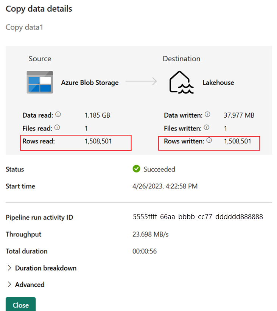
Task: Click the Rows written value 1,508,501
Action: click(238, 141)
